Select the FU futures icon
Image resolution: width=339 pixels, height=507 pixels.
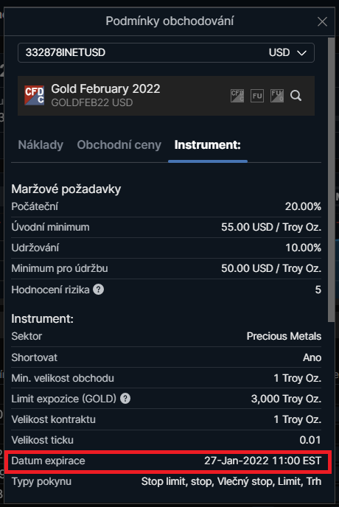[x=257, y=96]
